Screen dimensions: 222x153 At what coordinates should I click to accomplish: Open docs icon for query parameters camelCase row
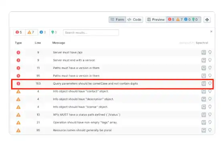pyautogui.click(x=204, y=83)
